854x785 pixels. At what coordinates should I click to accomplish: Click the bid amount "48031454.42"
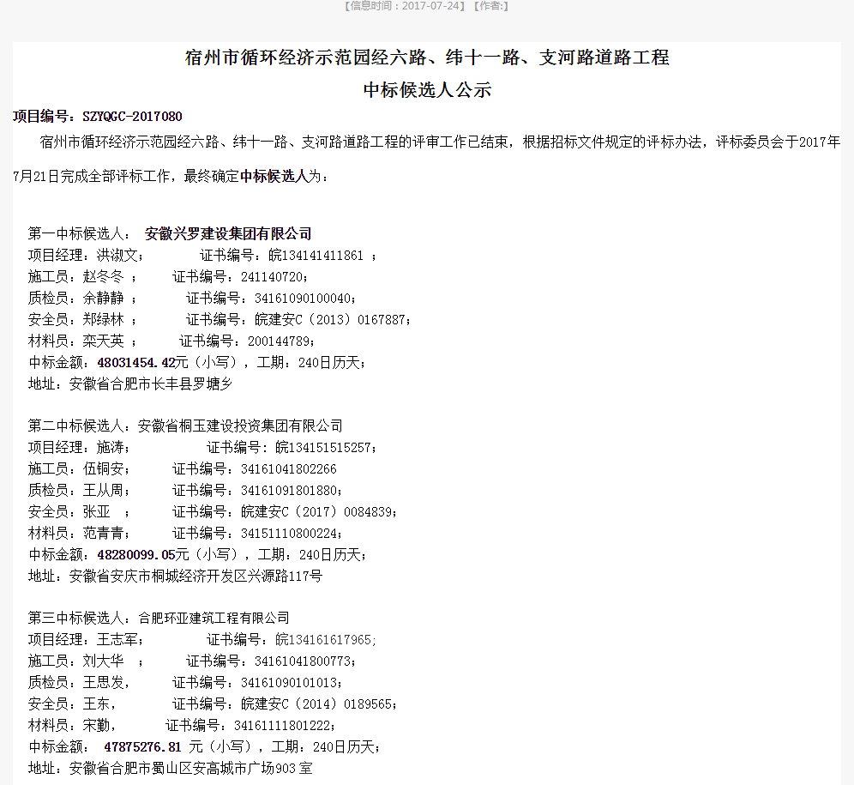coord(136,363)
